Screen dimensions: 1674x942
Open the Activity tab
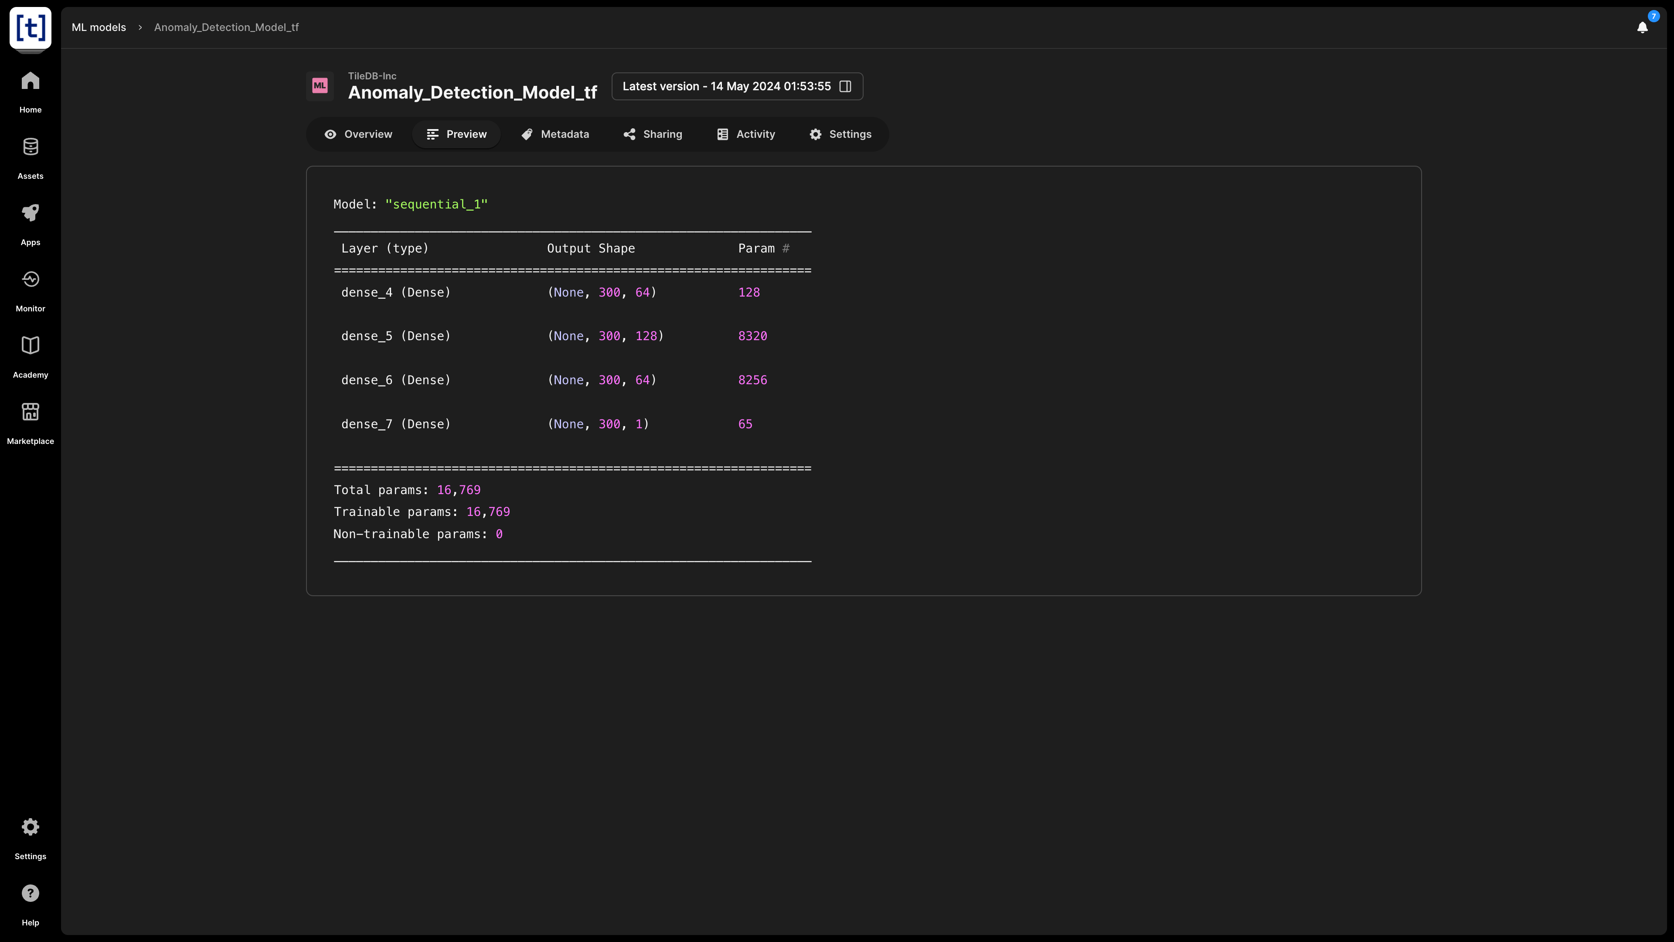pos(745,135)
